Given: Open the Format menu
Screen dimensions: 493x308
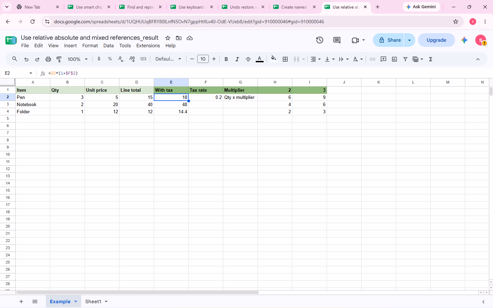Looking at the screenshot, I should point(90,46).
